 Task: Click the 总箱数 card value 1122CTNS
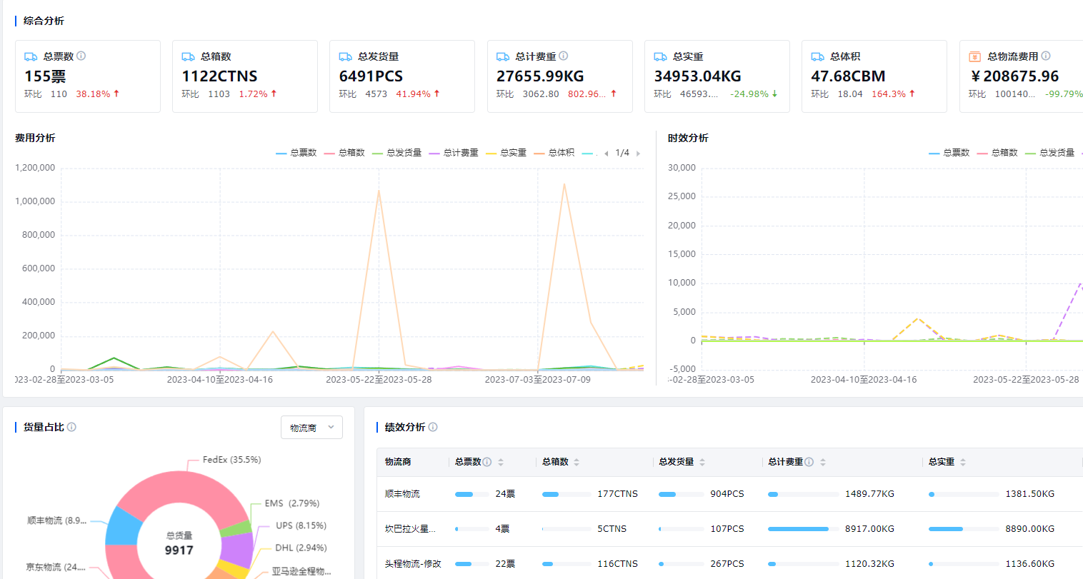coord(219,76)
